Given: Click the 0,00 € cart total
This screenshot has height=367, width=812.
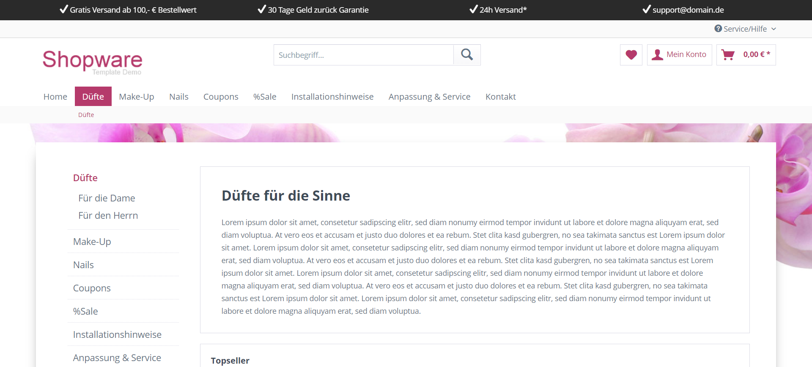Looking at the screenshot, I should click(x=757, y=54).
